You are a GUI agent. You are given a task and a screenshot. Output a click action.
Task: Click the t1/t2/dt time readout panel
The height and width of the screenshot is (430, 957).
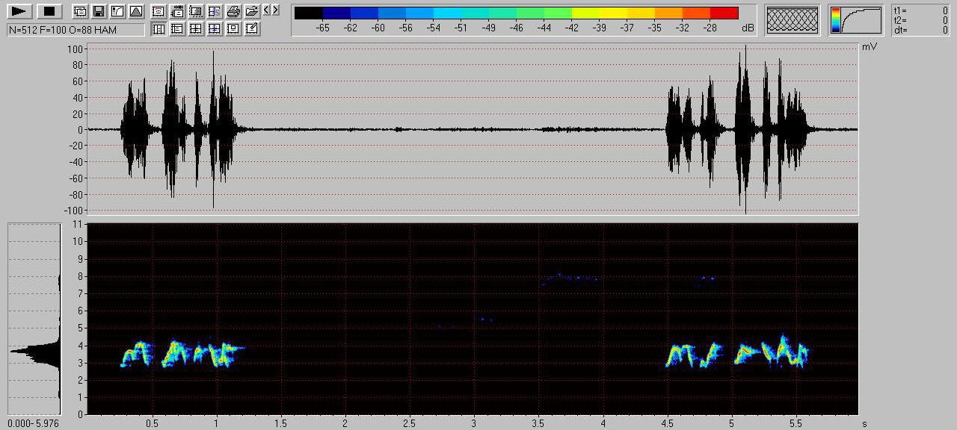(920, 20)
